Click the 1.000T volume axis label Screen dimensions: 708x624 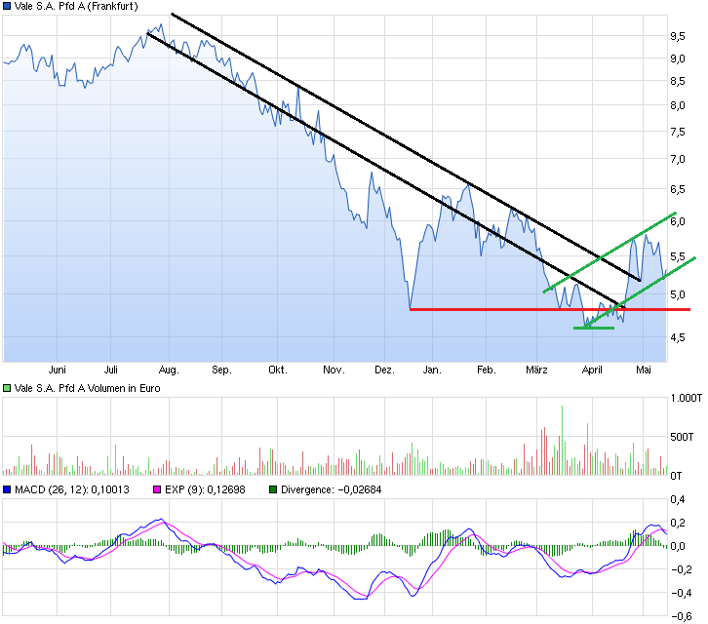pos(683,399)
